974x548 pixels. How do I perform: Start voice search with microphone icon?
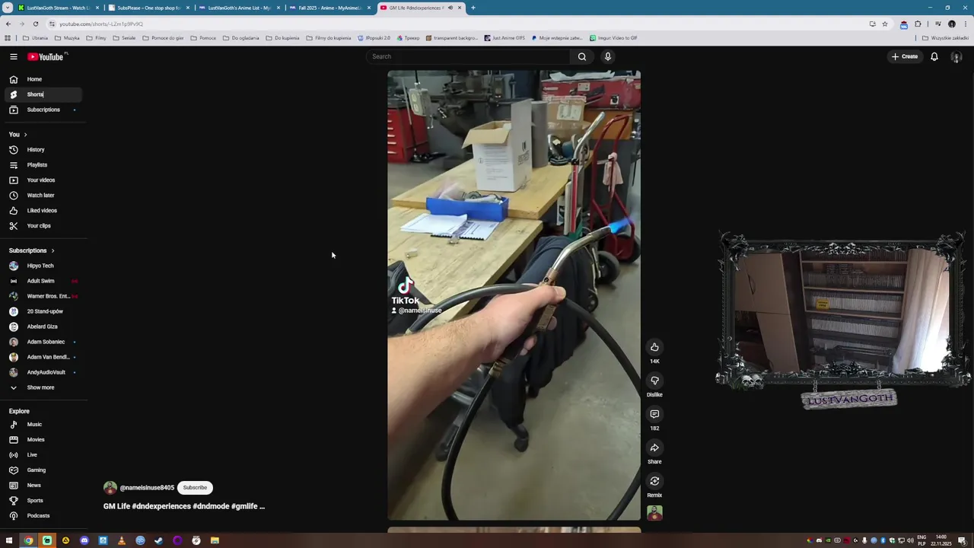pyautogui.click(x=608, y=56)
